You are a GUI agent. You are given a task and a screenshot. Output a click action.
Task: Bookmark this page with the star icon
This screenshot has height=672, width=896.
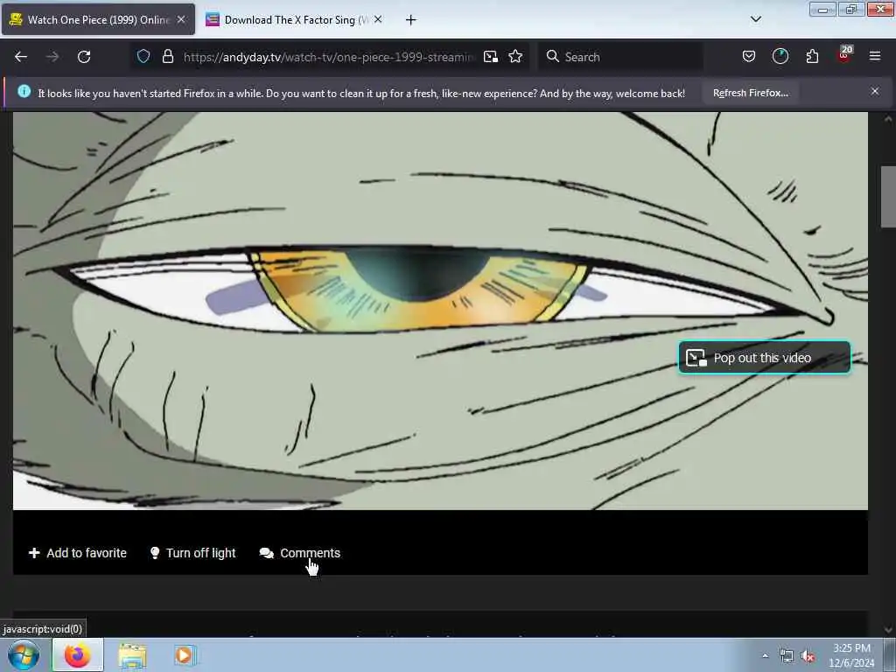point(515,56)
